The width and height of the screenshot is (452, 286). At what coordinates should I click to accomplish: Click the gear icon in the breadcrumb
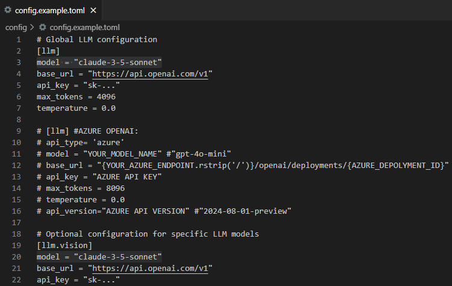tap(43, 27)
